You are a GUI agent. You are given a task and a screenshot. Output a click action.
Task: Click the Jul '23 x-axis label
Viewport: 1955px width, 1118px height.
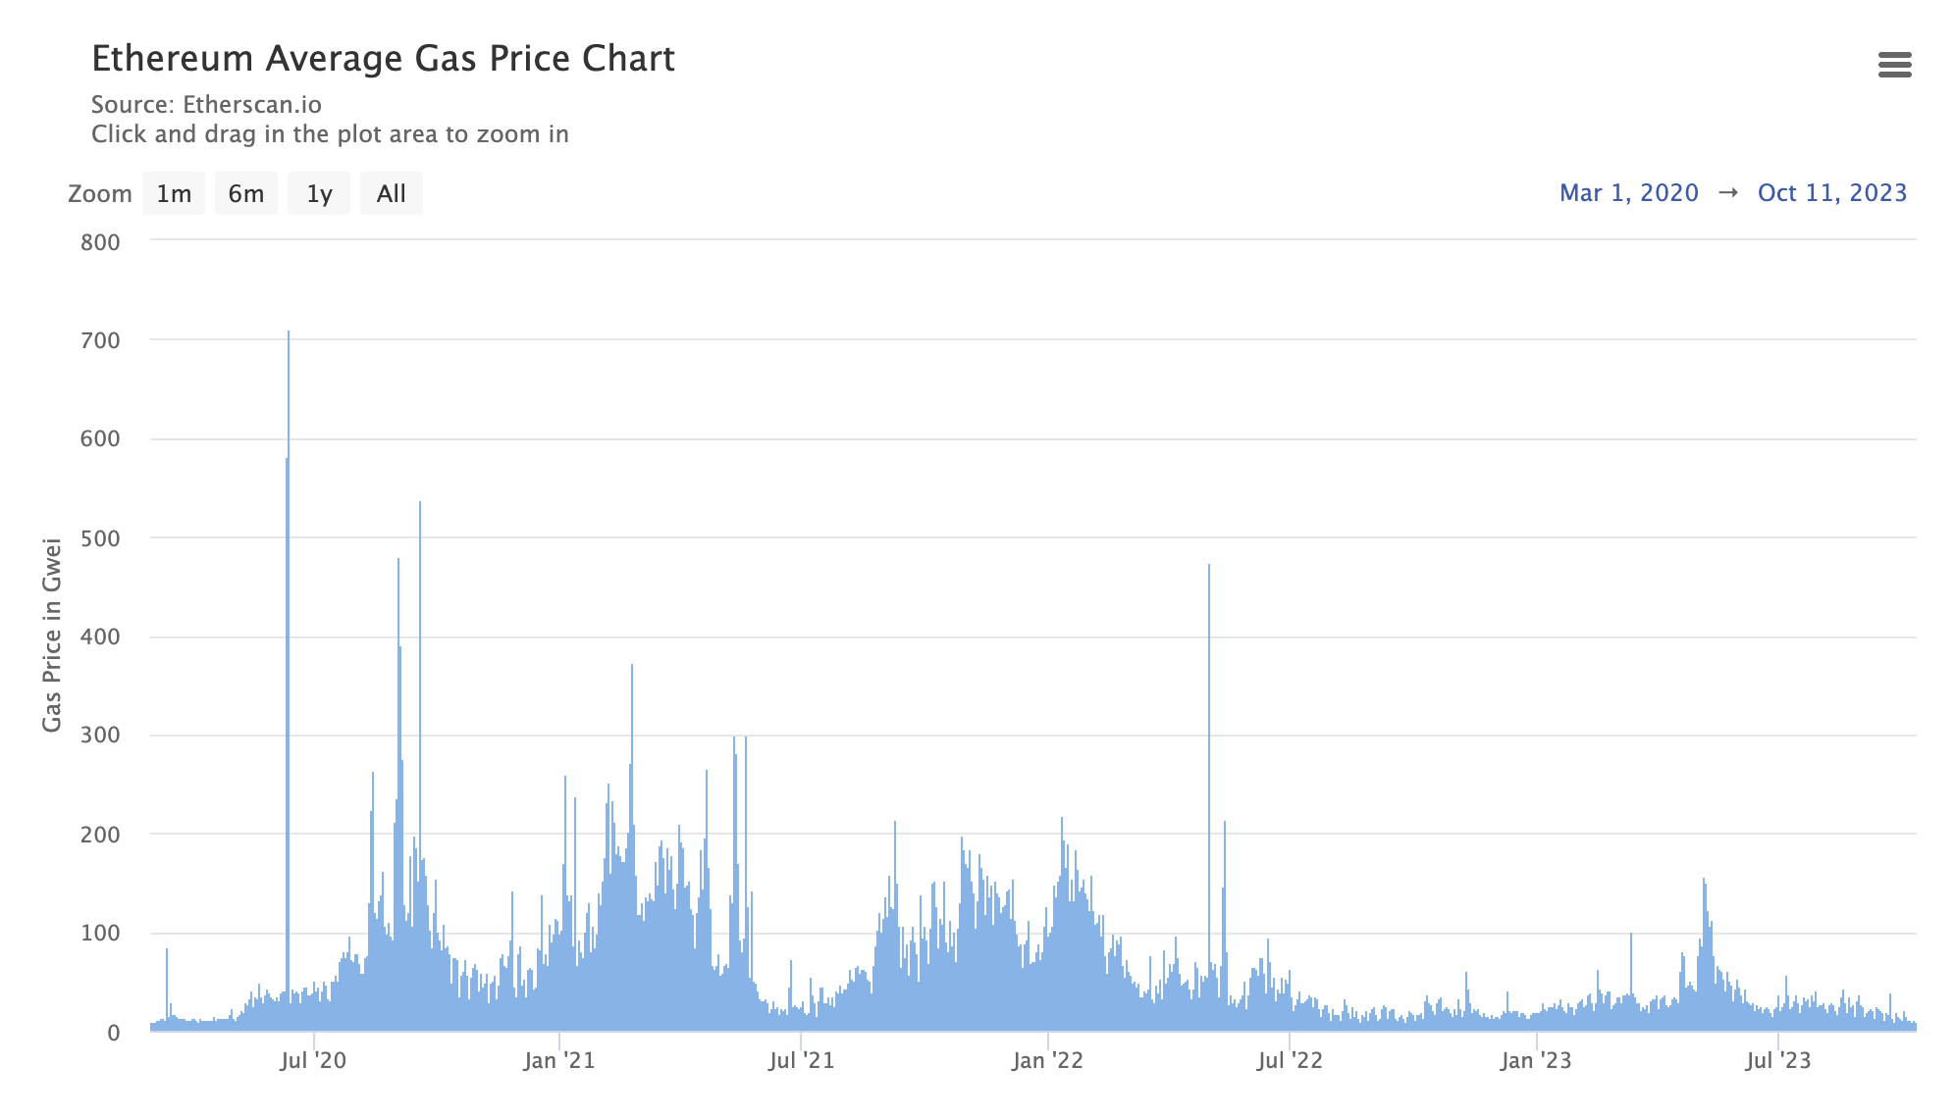point(1778,1060)
